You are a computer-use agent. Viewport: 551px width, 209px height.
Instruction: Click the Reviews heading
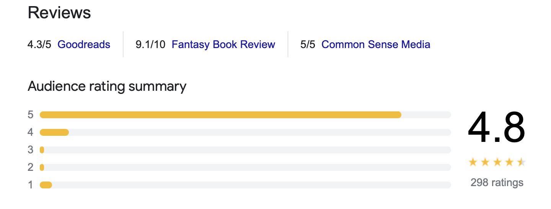[x=59, y=13]
